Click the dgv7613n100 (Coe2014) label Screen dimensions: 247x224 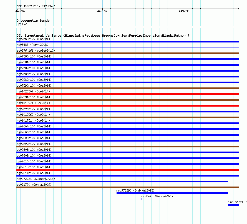click(x=34, y=167)
